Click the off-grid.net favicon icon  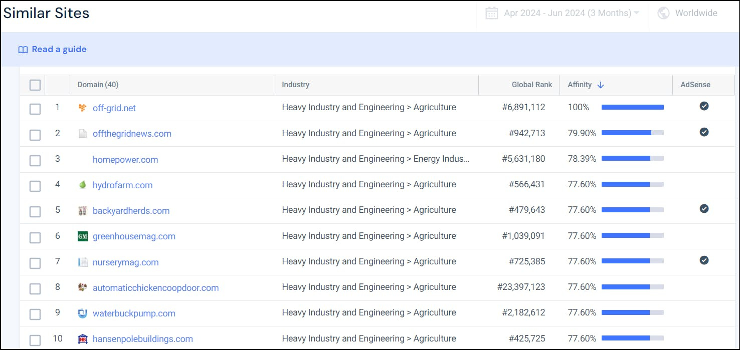[83, 108]
